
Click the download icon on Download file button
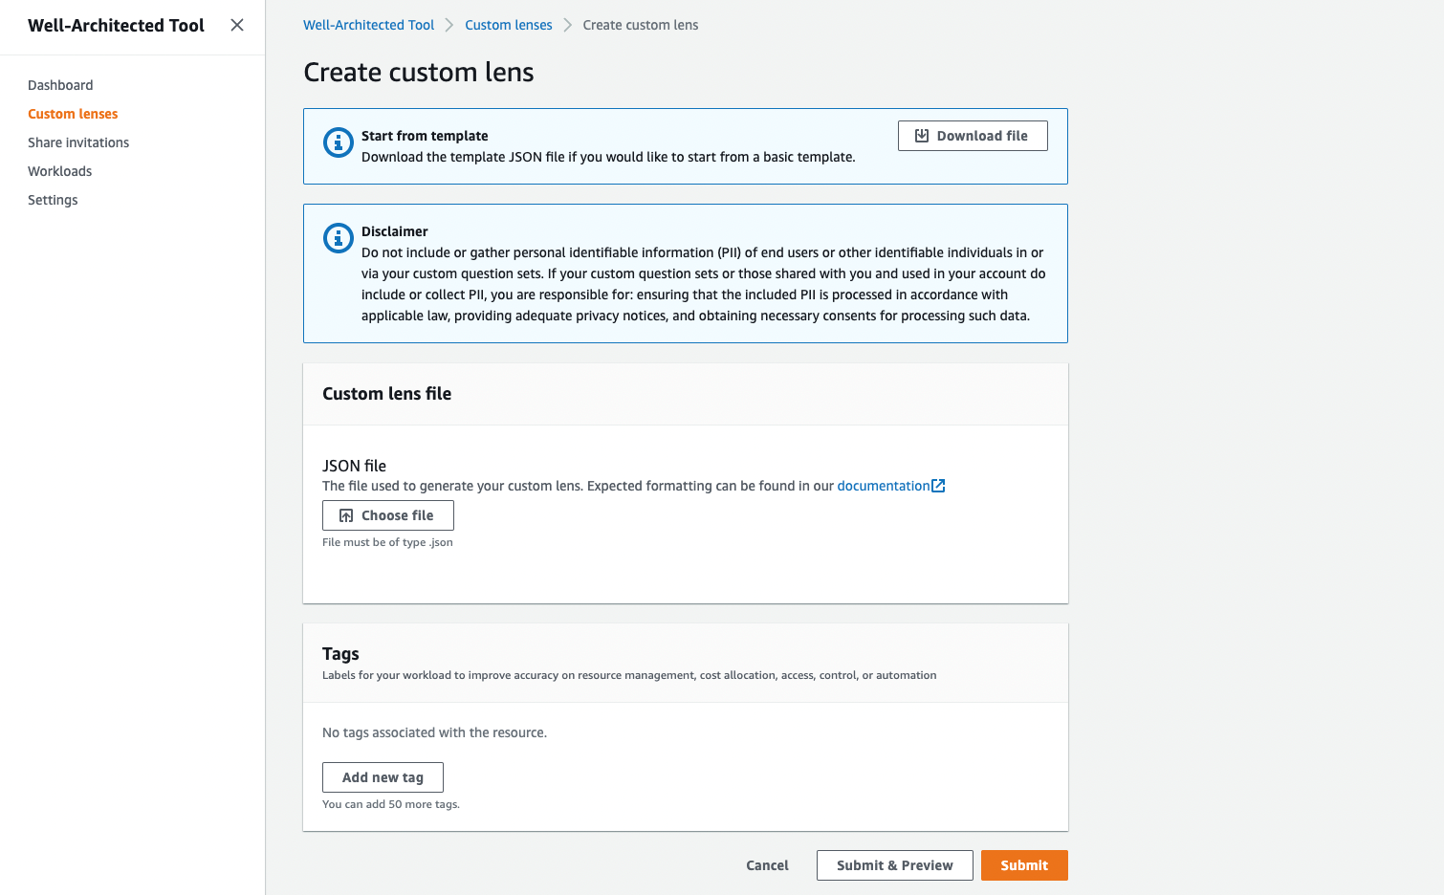[921, 135]
